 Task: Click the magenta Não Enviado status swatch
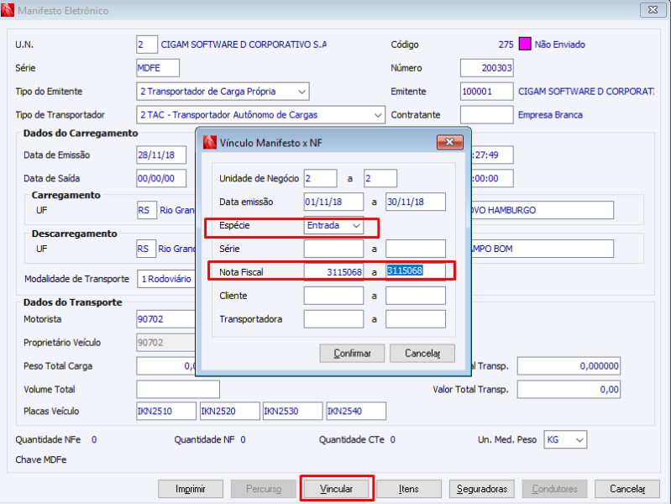tap(525, 45)
